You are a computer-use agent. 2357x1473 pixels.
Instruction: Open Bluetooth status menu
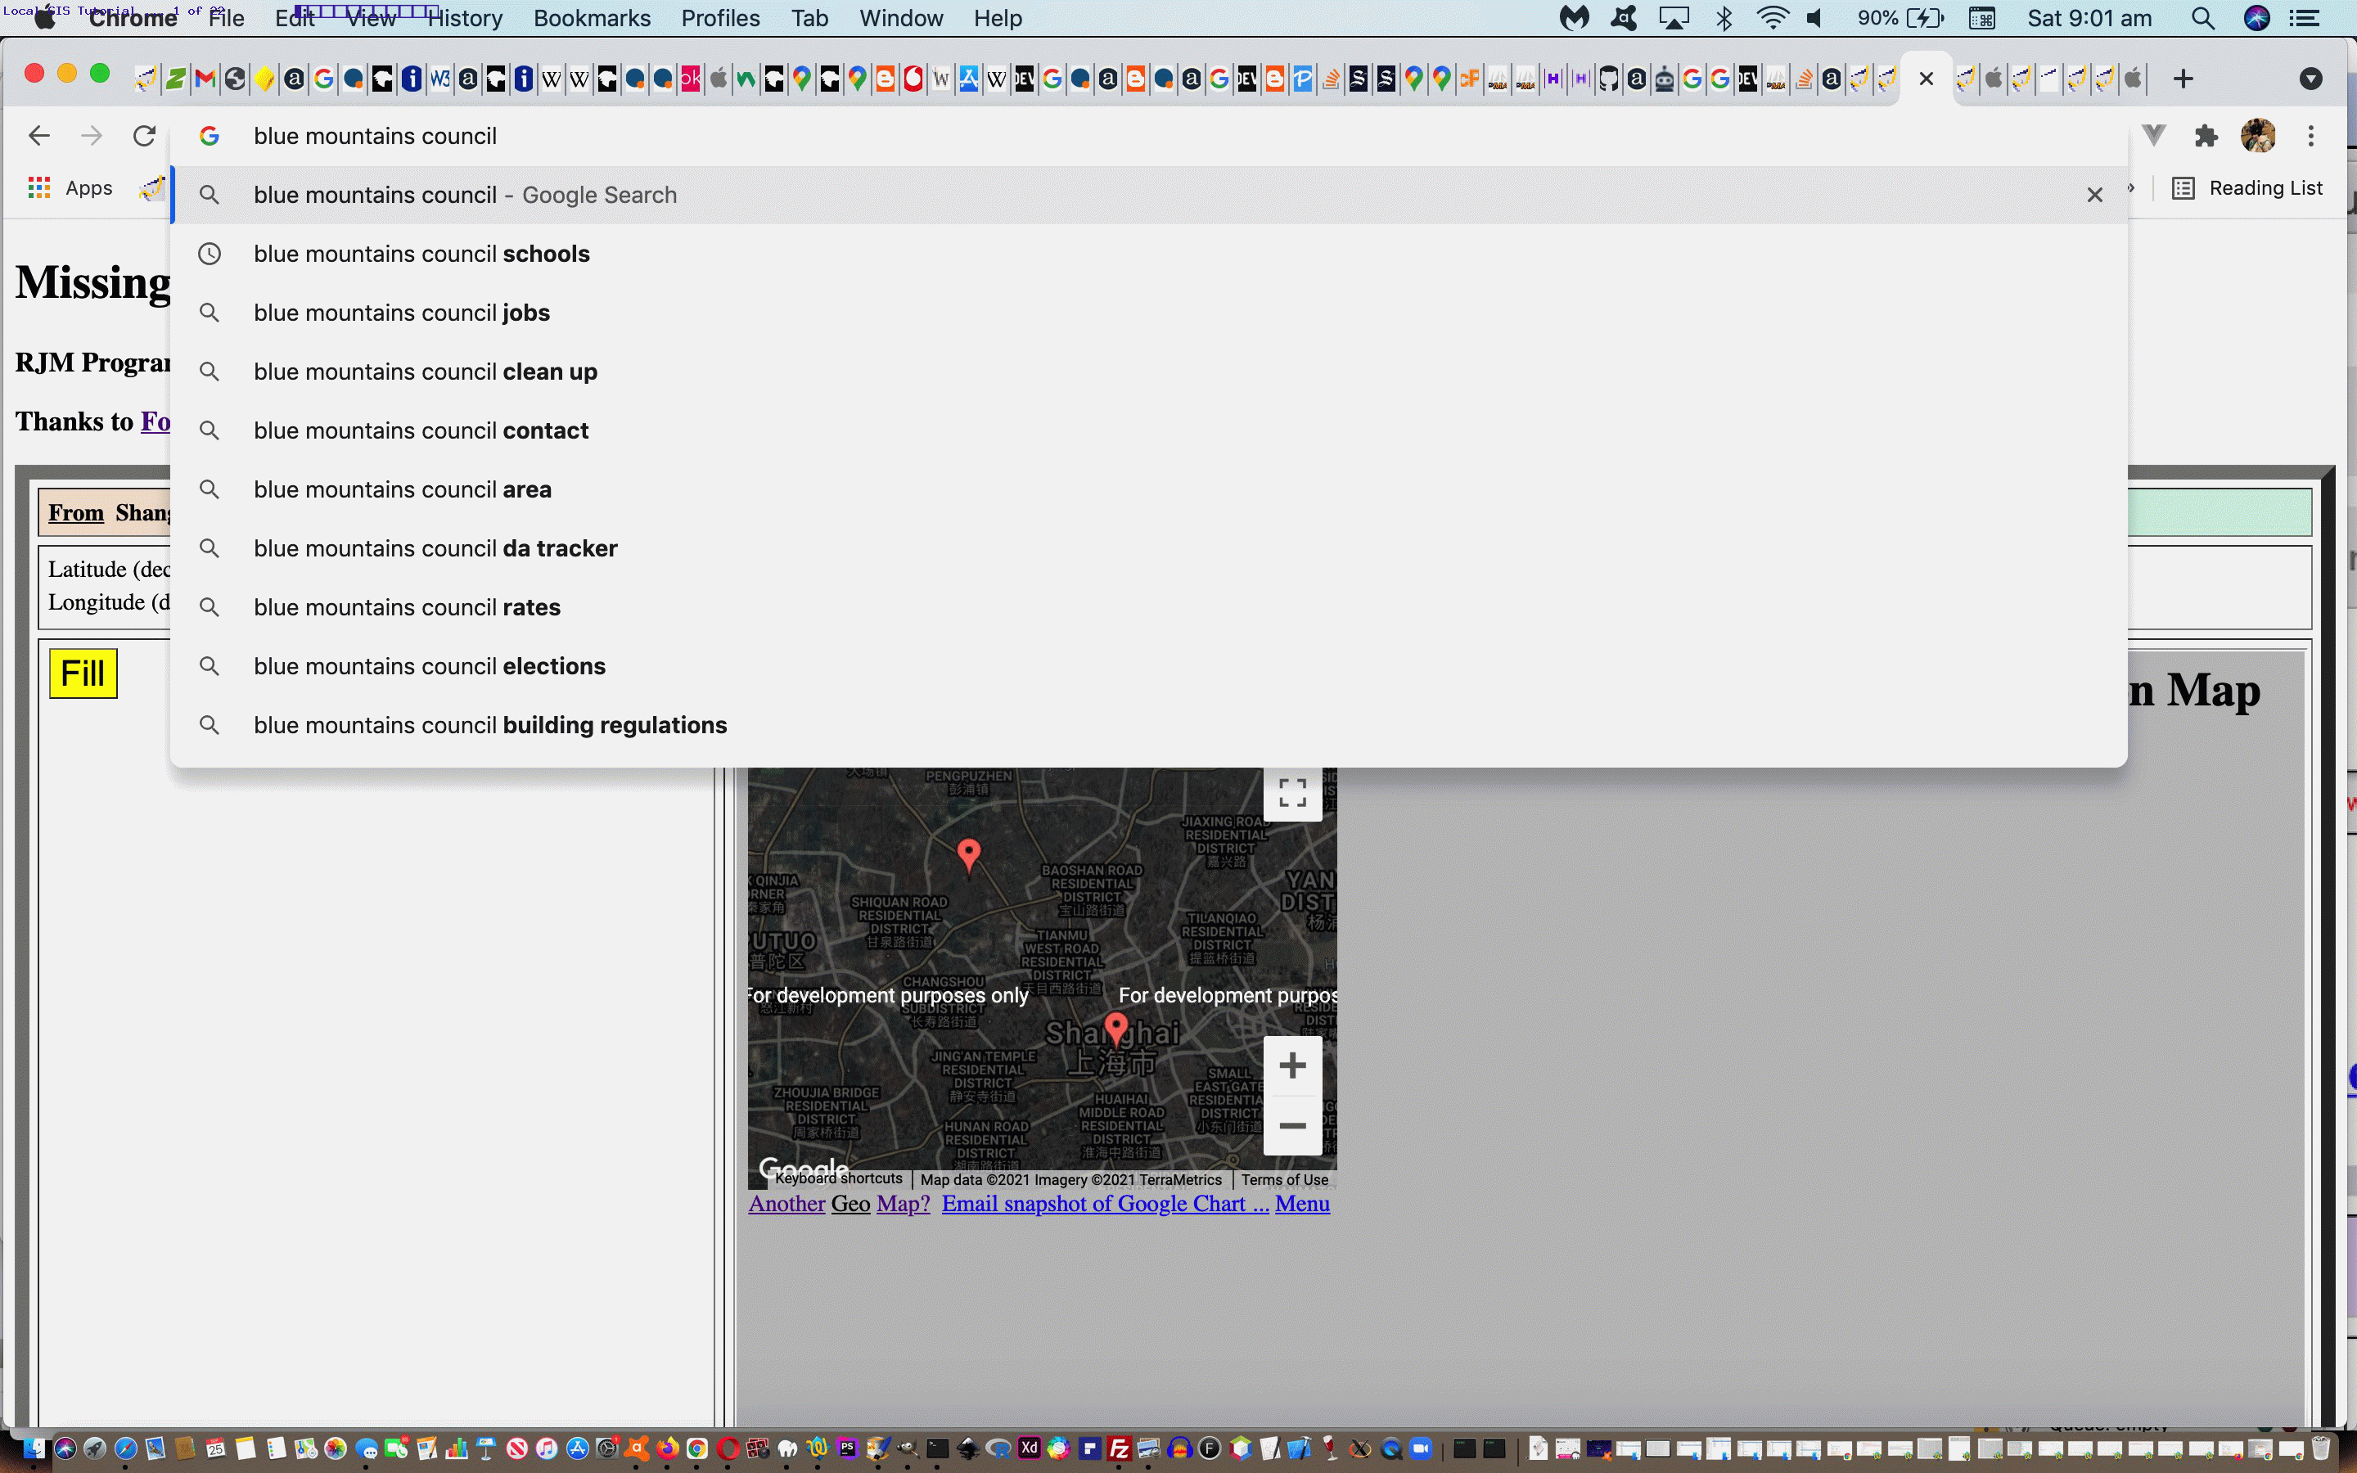point(1724,19)
